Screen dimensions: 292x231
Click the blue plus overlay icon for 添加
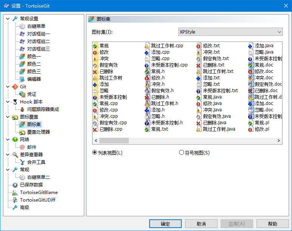(x=95, y=84)
